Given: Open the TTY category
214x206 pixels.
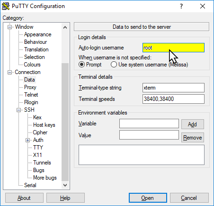Looking at the screenshot, I should pos(38,148).
